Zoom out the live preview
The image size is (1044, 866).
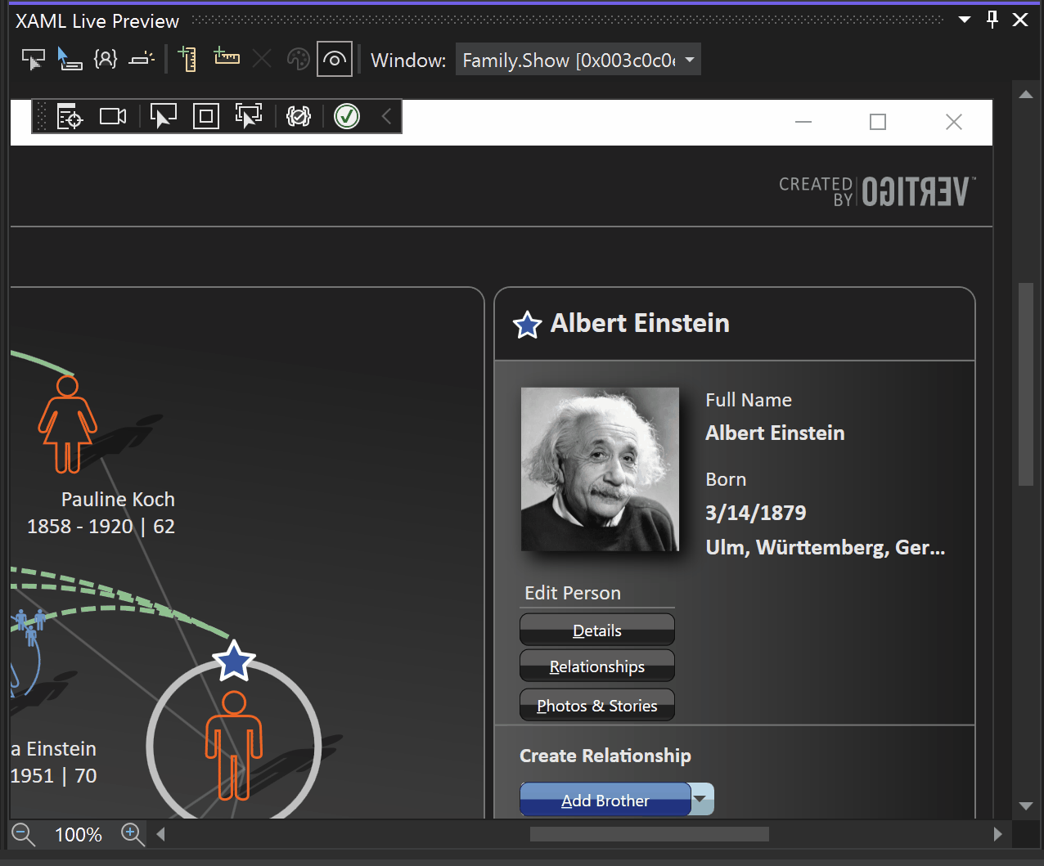(24, 834)
